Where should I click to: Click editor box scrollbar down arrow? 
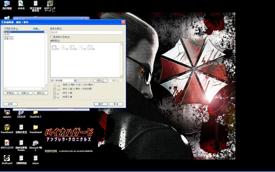[x=121, y=75]
